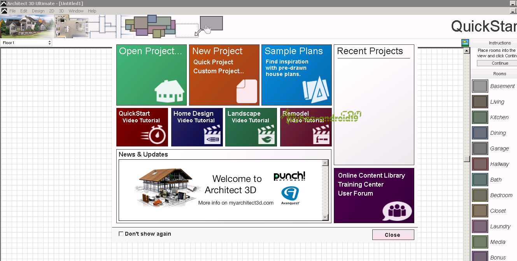Image resolution: width=517 pixels, height=261 pixels.
Task: Click the Remodel clapperboard icon
Action: 322,135
